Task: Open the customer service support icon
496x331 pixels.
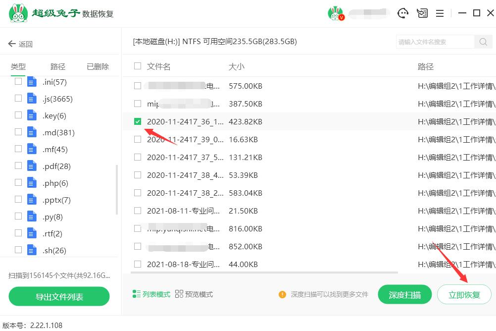Action: (403, 13)
